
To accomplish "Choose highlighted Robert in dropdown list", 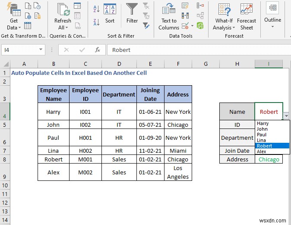I will (x=272, y=145).
